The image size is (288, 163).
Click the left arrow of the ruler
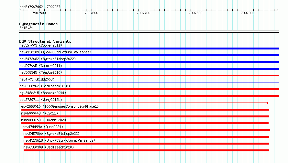pyautogui.click(x=20, y=10)
